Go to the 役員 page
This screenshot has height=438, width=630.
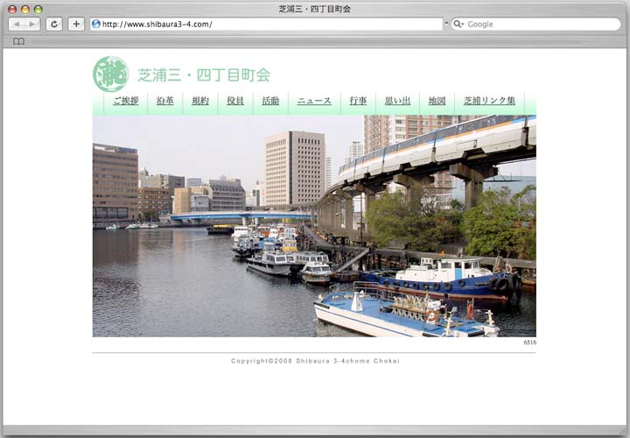tap(235, 101)
